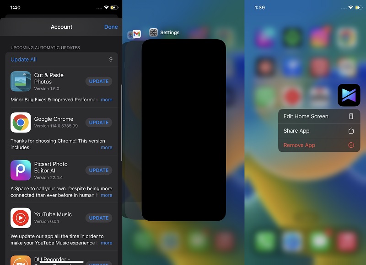
Task: Tap Version 6.04 text
Action: (x=47, y=221)
